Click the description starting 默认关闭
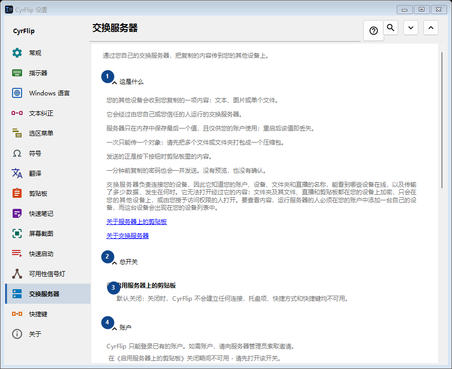Image resolution: width=452 pixels, height=369 pixels. point(233,298)
